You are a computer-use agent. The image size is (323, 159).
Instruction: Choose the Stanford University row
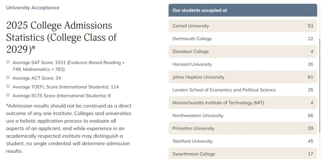[x=243, y=141]
